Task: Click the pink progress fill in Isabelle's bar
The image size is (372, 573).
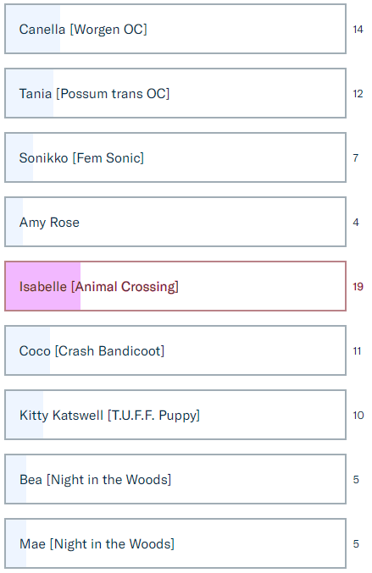Action: click(x=43, y=286)
